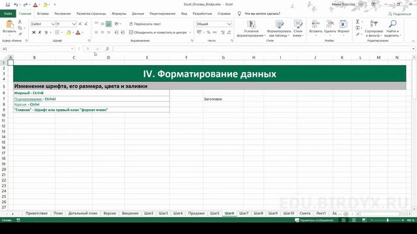
Task: Open Cell Styles (Стили ячеек)
Action: (x=298, y=29)
